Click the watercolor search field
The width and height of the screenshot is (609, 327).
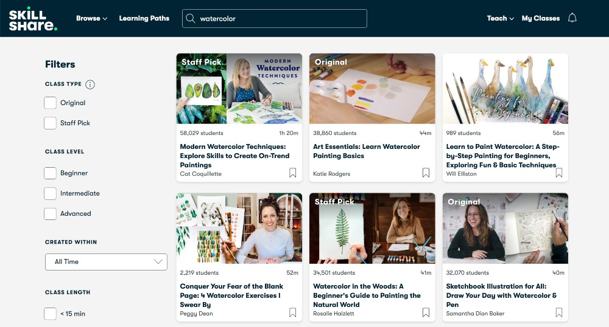[280, 18]
